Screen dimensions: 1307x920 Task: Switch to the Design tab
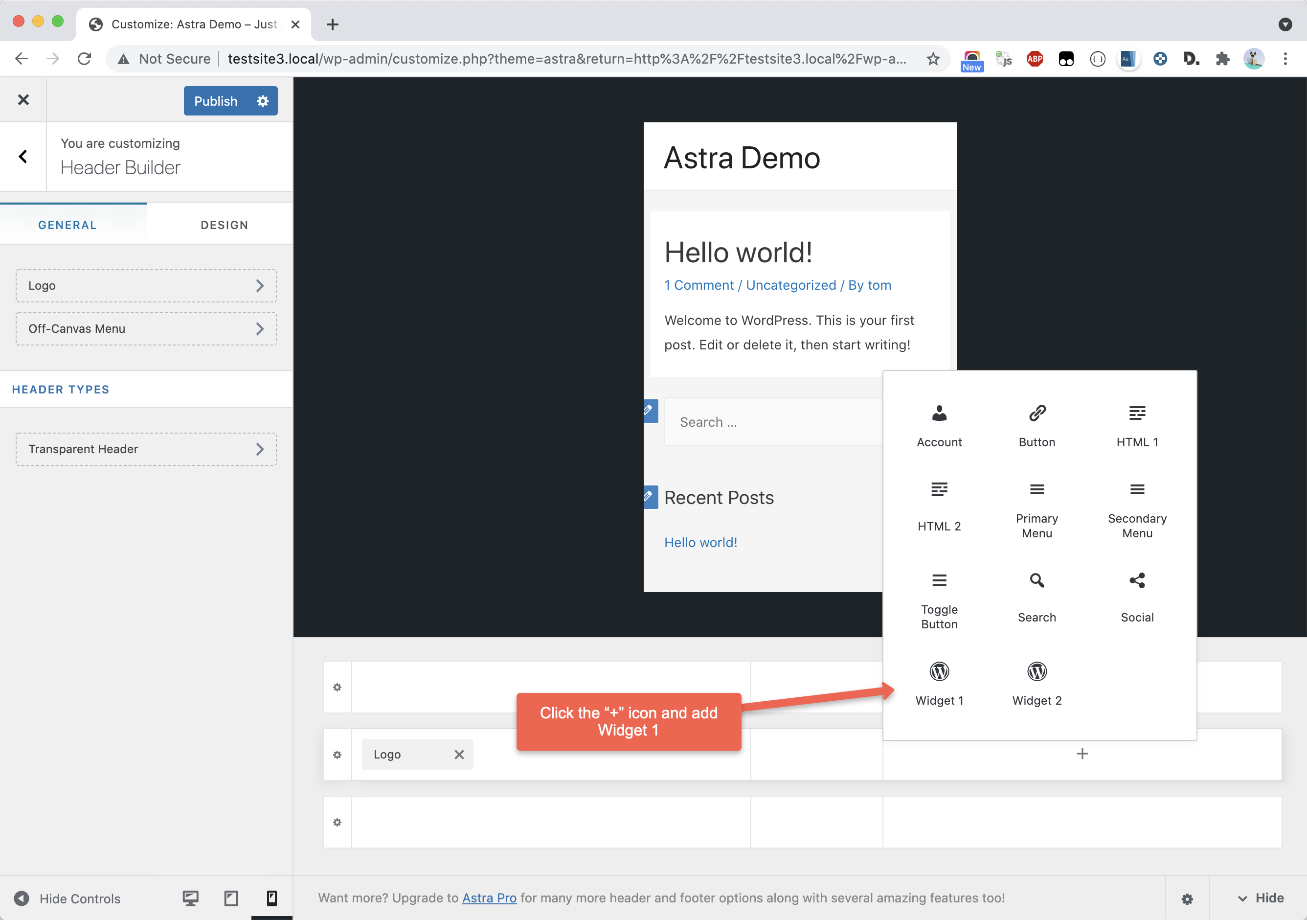225,225
